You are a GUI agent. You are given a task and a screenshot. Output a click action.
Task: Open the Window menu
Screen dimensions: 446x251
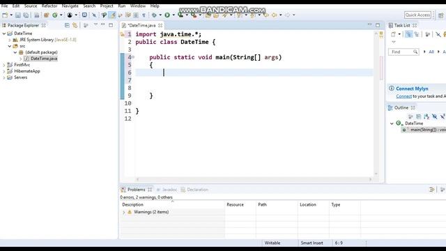pos(138,6)
